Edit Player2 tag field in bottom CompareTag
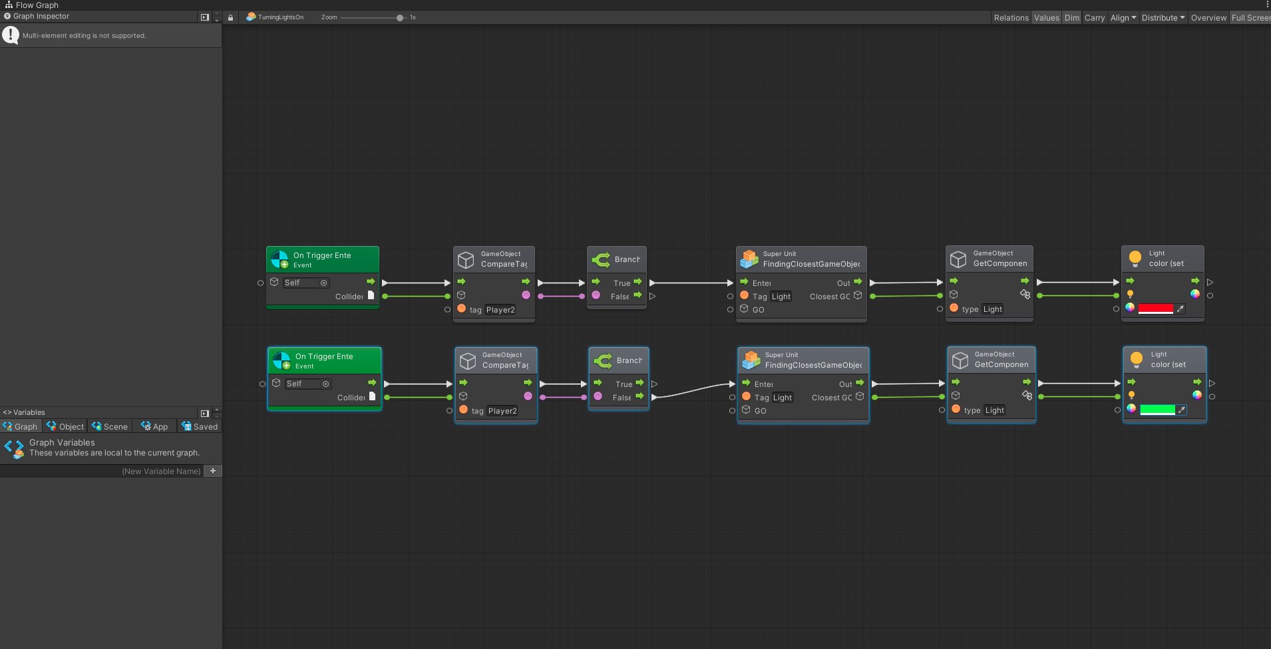The width and height of the screenshot is (1271, 649). click(502, 410)
